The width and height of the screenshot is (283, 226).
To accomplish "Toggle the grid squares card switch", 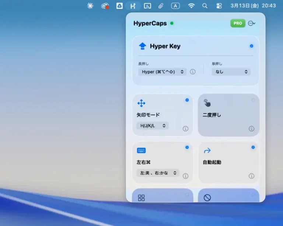I will tap(187, 194).
